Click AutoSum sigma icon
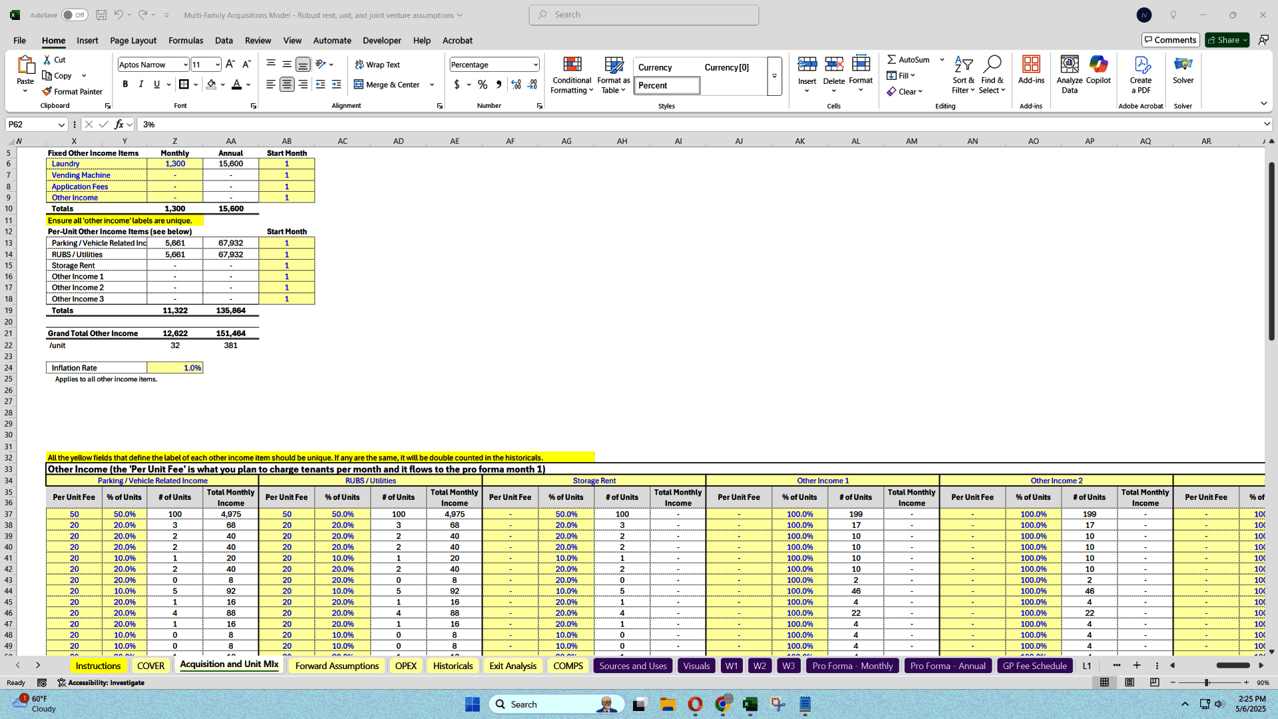1278x719 pixels. pos(892,60)
